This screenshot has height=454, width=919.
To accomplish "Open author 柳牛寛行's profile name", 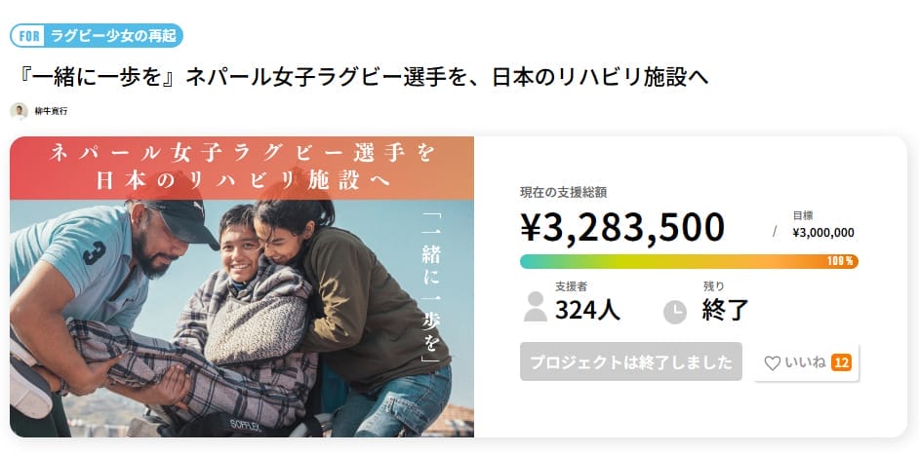I will pos(50,111).
